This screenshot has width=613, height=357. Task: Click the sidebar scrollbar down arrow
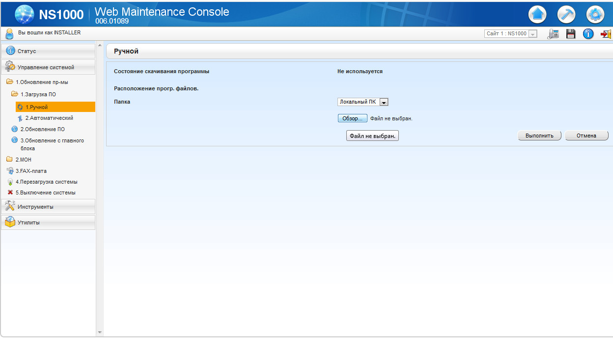pyautogui.click(x=100, y=332)
